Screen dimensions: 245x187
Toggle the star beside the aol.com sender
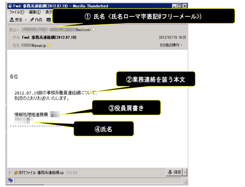(94, 29)
